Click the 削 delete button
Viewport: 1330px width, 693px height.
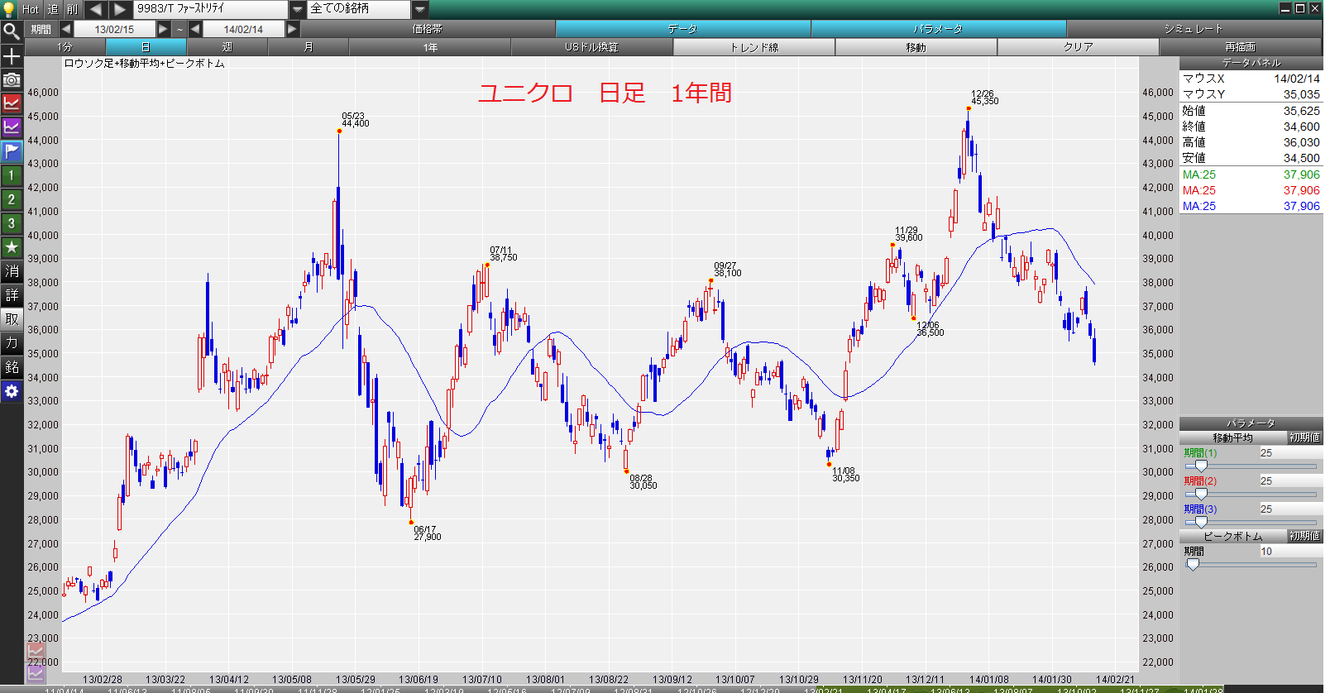point(73,9)
